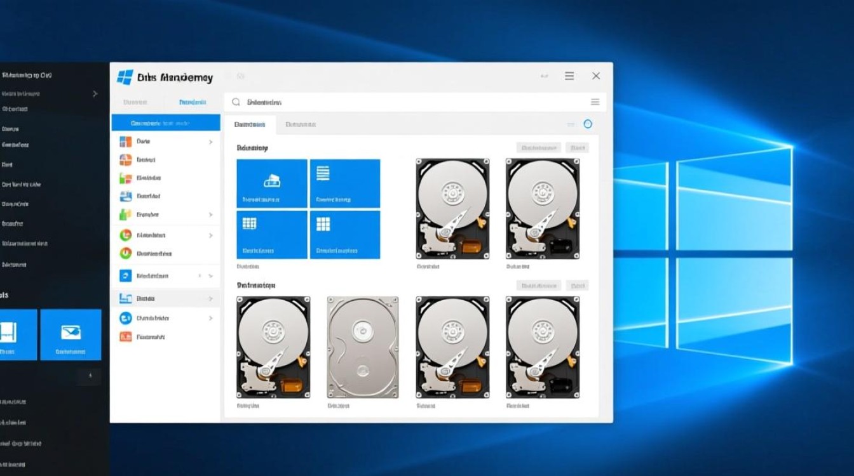Select the circular blue status indicator near the view options
The height and width of the screenshot is (476, 854).
point(586,124)
